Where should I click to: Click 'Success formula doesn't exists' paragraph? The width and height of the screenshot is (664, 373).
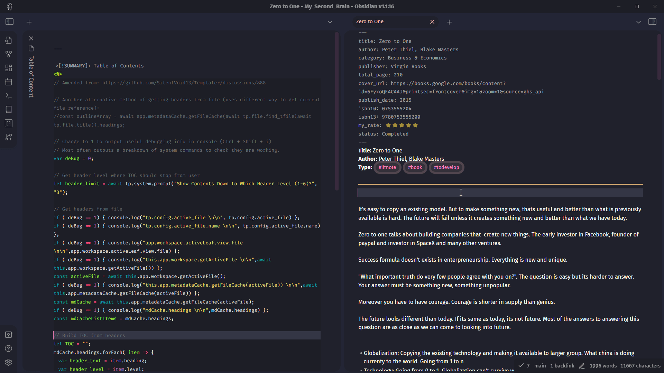[463, 260]
